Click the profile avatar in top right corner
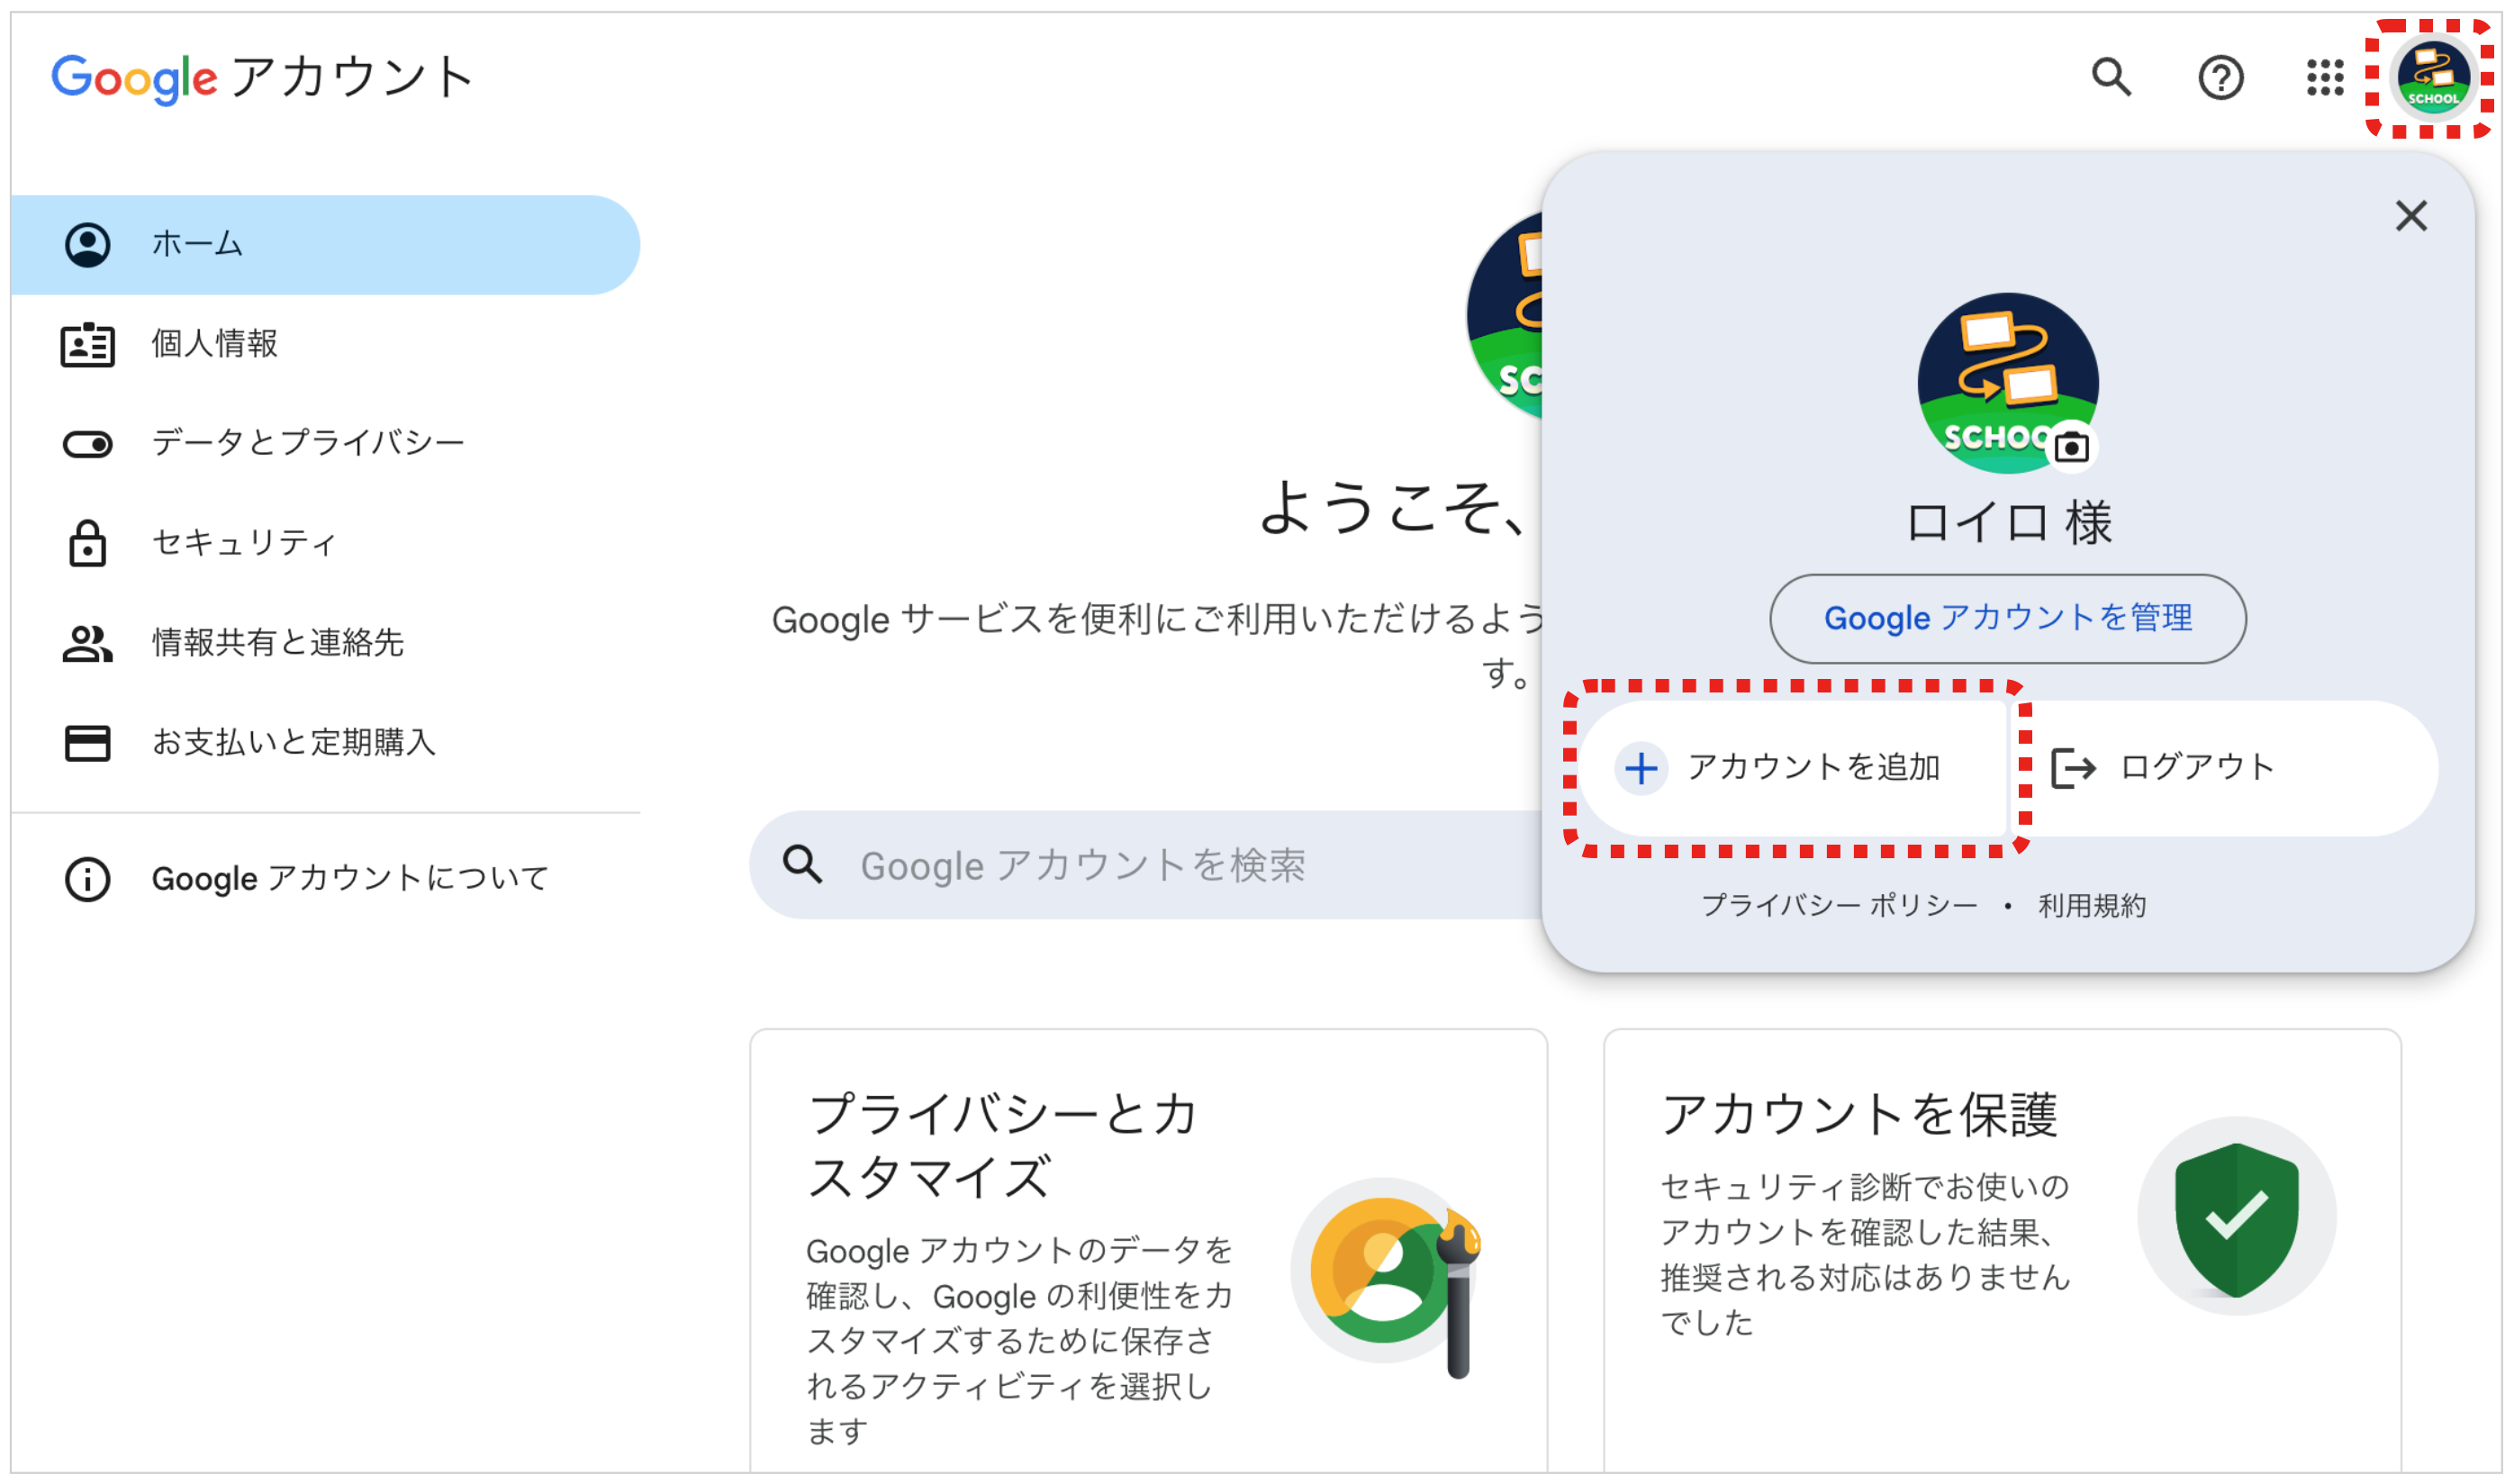This screenshot has height=1484, width=2514. coord(2432,77)
